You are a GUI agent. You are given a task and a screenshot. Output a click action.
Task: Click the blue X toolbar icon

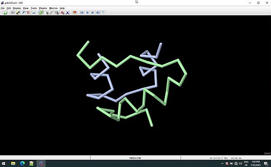point(68,13)
